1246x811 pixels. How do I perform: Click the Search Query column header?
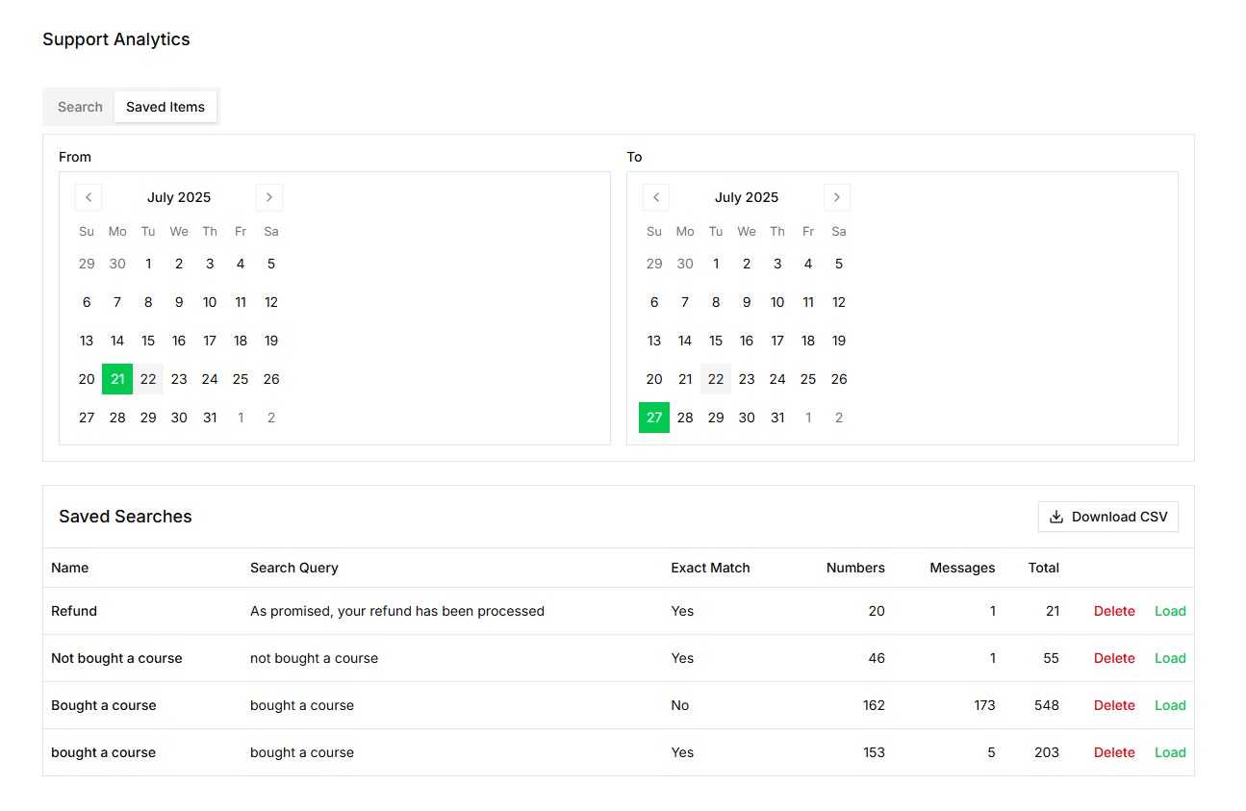click(x=294, y=568)
